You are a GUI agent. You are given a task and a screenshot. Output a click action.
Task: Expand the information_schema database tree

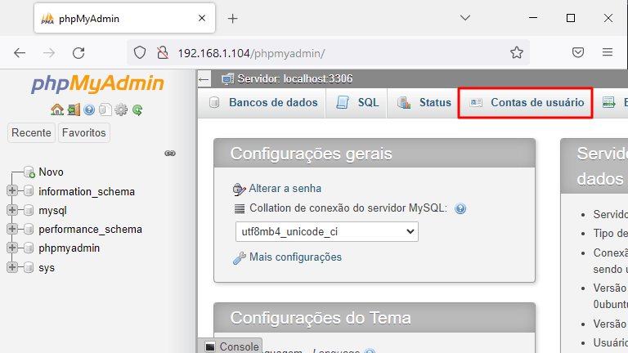[12, 191]
